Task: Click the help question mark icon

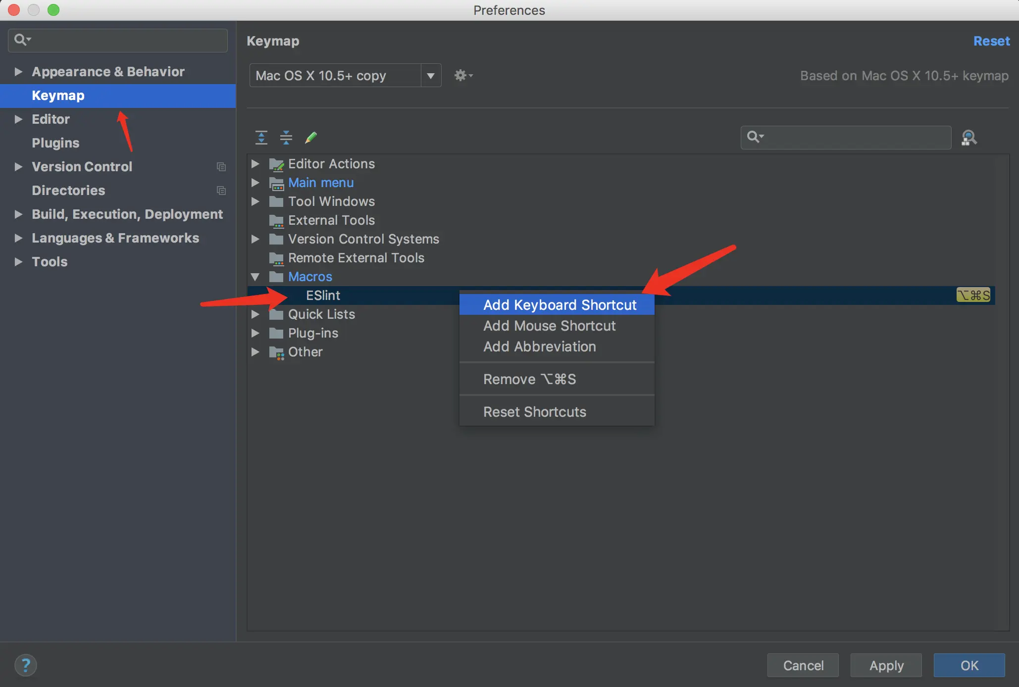Action: pyautogui.click(x=26, y=665)
